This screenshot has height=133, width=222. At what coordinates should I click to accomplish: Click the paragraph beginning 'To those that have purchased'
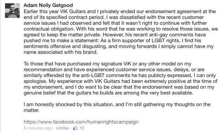[121, 78]
